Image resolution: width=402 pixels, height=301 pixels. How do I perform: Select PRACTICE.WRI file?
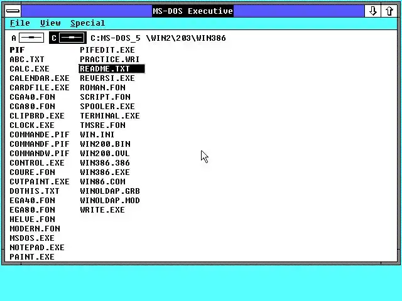click(110, 60)
